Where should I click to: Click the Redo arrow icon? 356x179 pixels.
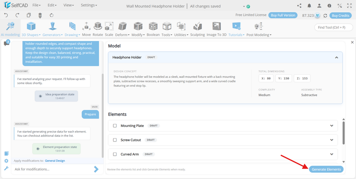tap(17, 15)
